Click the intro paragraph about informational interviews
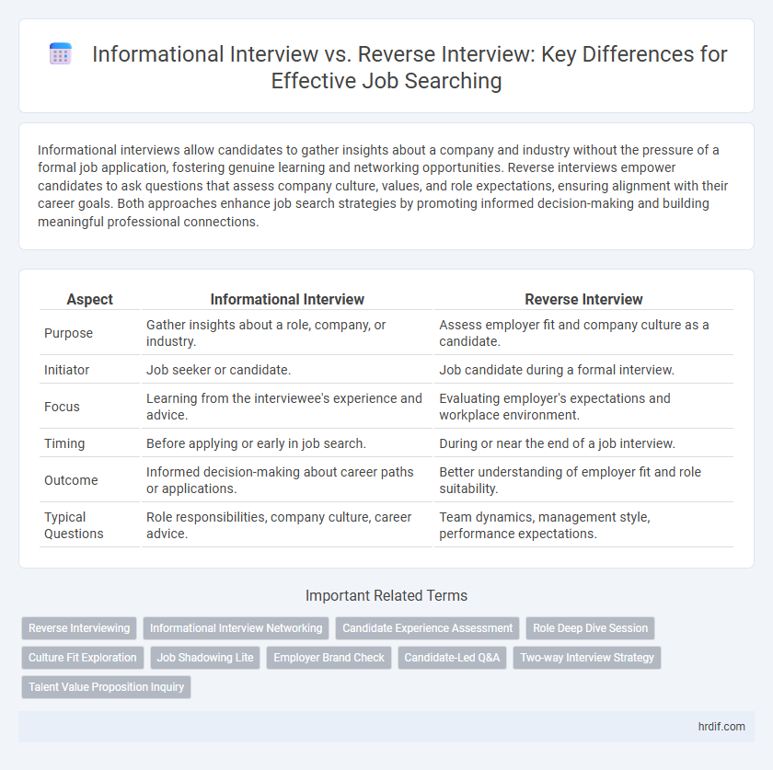The width and height of the screenshot is (773, 770). tap(383, 186)
